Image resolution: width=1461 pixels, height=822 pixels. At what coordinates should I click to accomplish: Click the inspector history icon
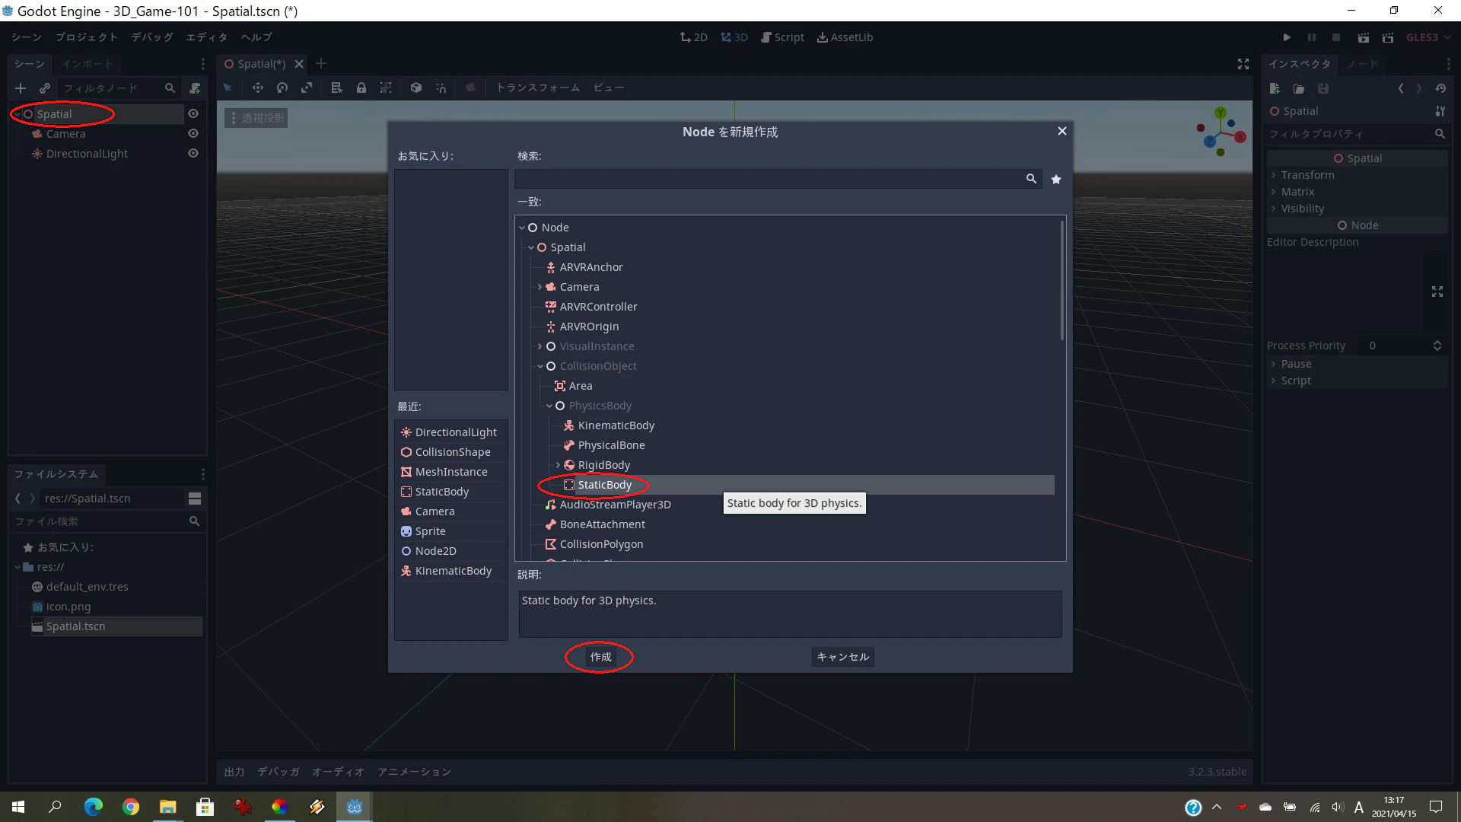click(x=1440, y=88)
